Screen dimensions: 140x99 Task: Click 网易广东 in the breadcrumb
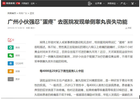coord(23,13)
